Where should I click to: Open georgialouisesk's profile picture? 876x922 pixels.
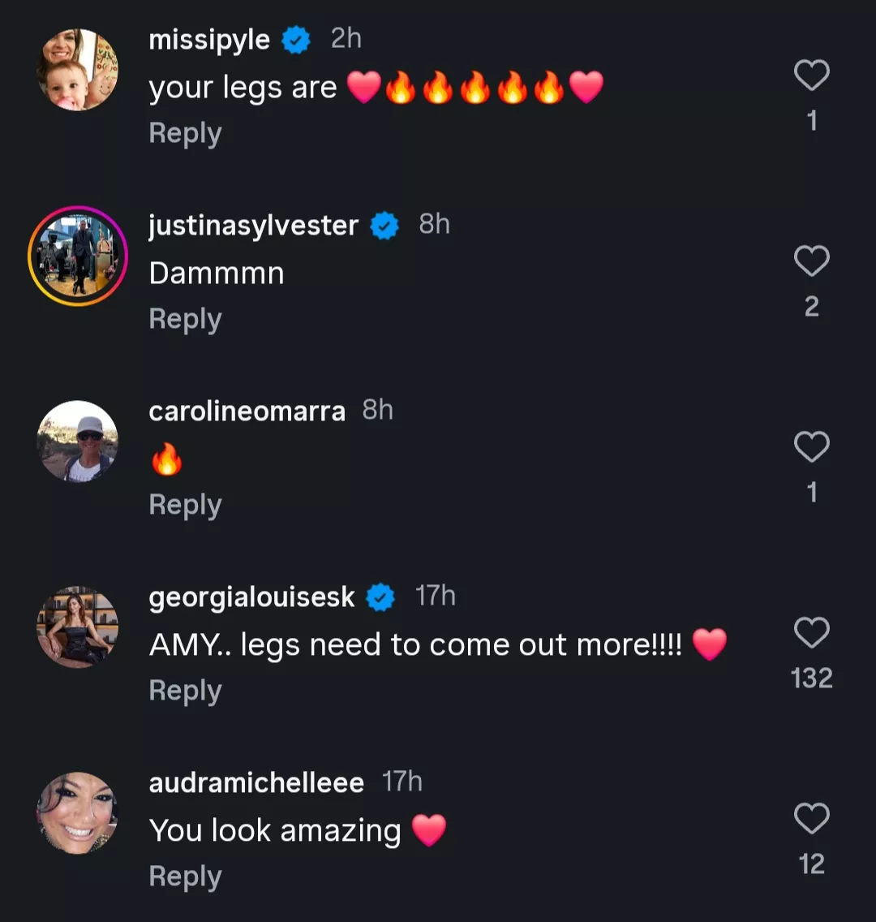click(78, 627)
